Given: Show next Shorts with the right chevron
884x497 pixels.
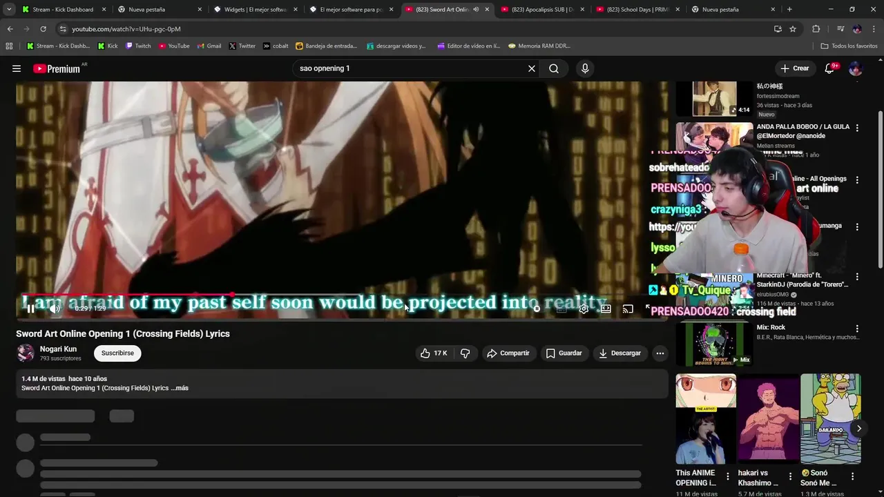Looking at the screenshot, I should coord(858,429).
